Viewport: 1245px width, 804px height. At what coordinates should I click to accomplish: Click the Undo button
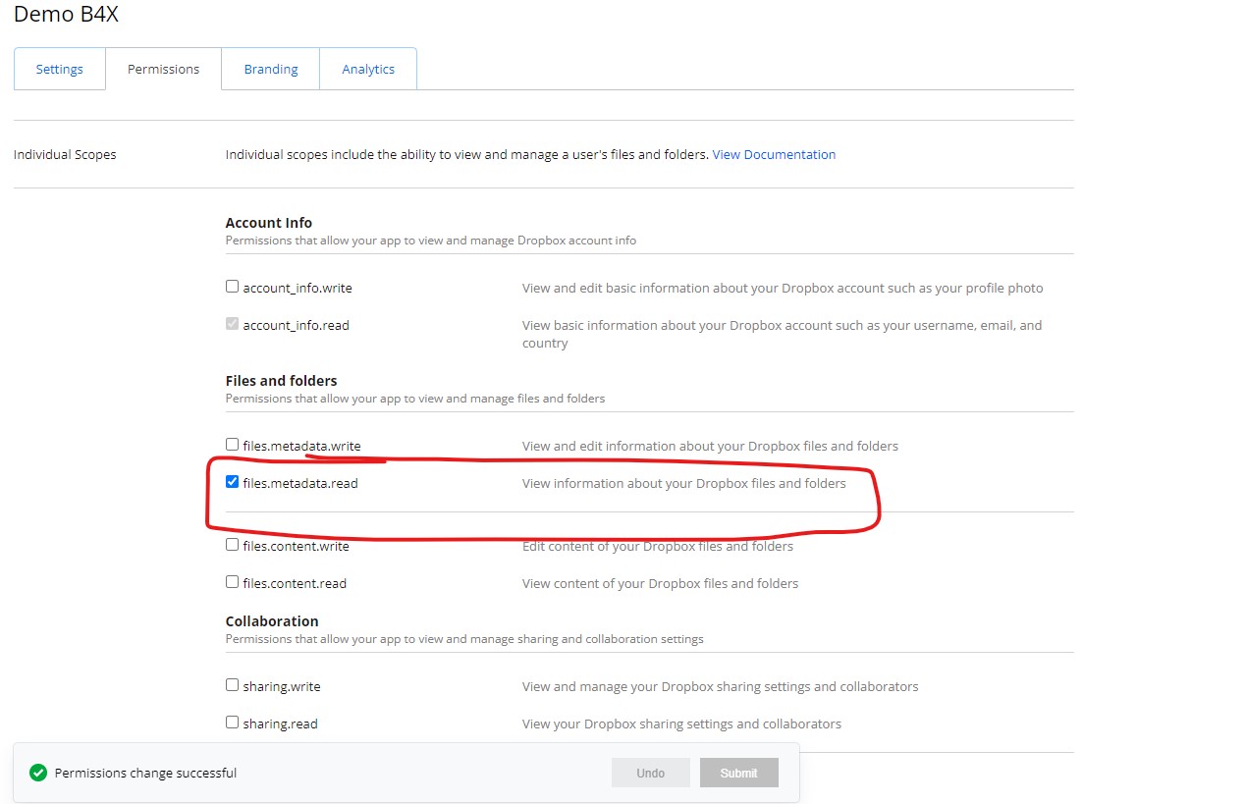[x=651, y=773]
